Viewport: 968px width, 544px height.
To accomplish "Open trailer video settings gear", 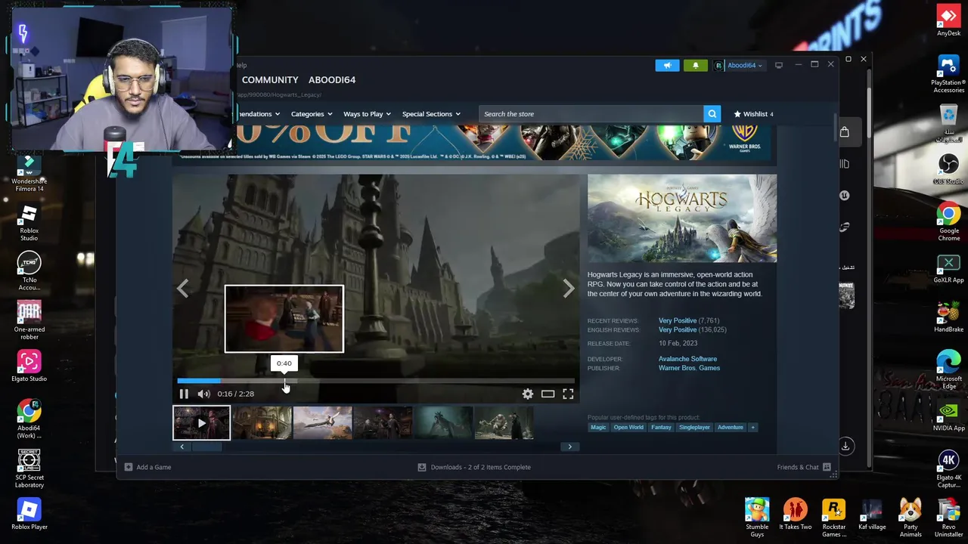I will tap(528, 394).
